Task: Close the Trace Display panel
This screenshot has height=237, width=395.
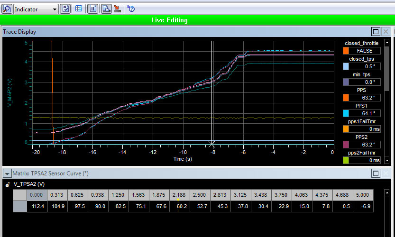Action: tap(386, 32)
